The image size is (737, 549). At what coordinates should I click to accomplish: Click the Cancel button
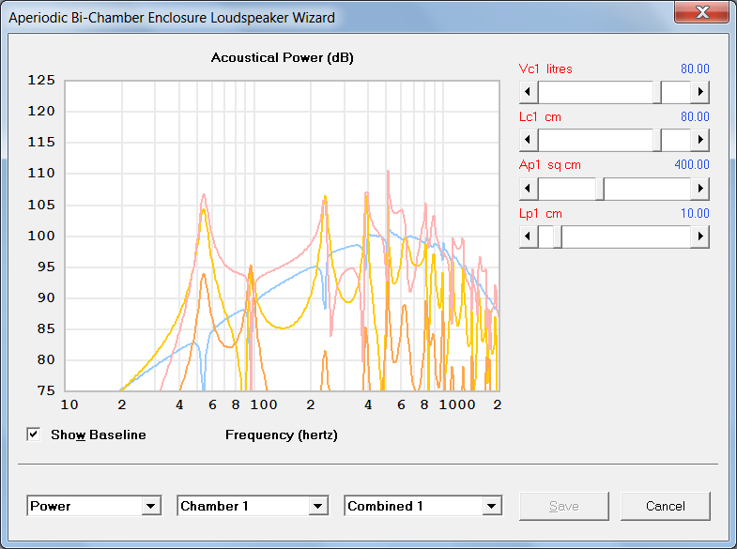click(x=665, y=506)
